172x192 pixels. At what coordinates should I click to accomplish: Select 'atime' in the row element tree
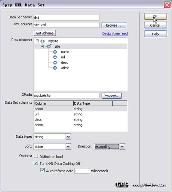point(65,68)
